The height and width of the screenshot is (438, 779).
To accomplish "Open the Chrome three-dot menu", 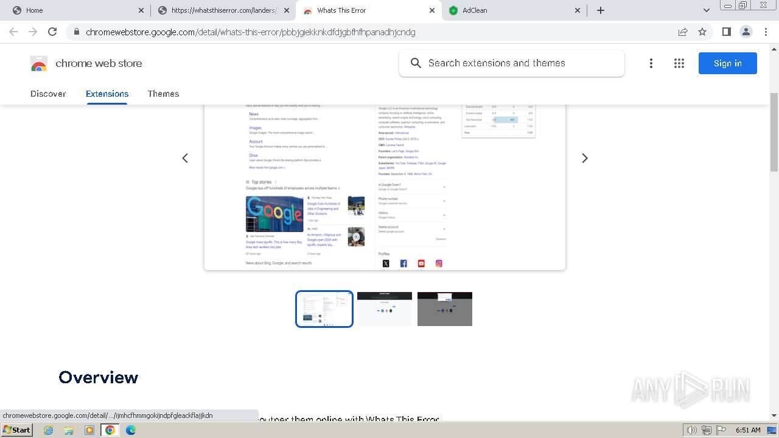I will [766, 32].
